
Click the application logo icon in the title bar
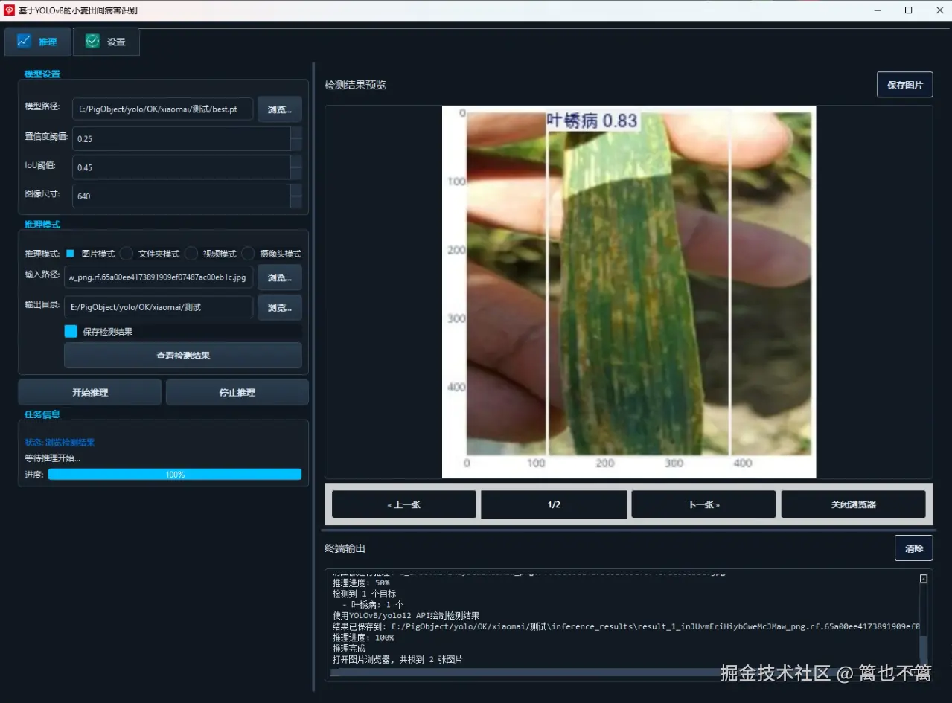coord(10,10)
